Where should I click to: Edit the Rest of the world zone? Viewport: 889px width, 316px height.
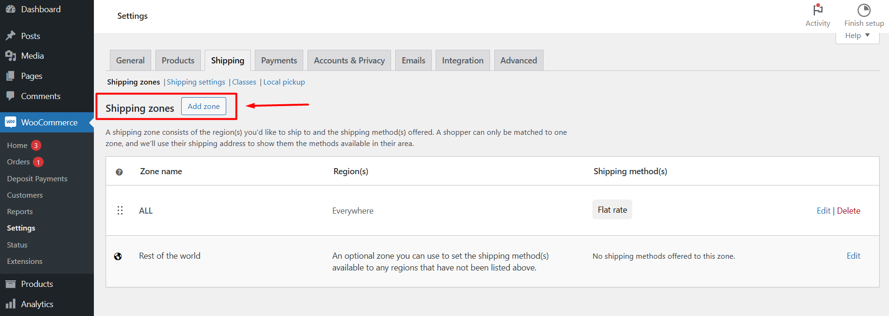[x=853, y=256]
